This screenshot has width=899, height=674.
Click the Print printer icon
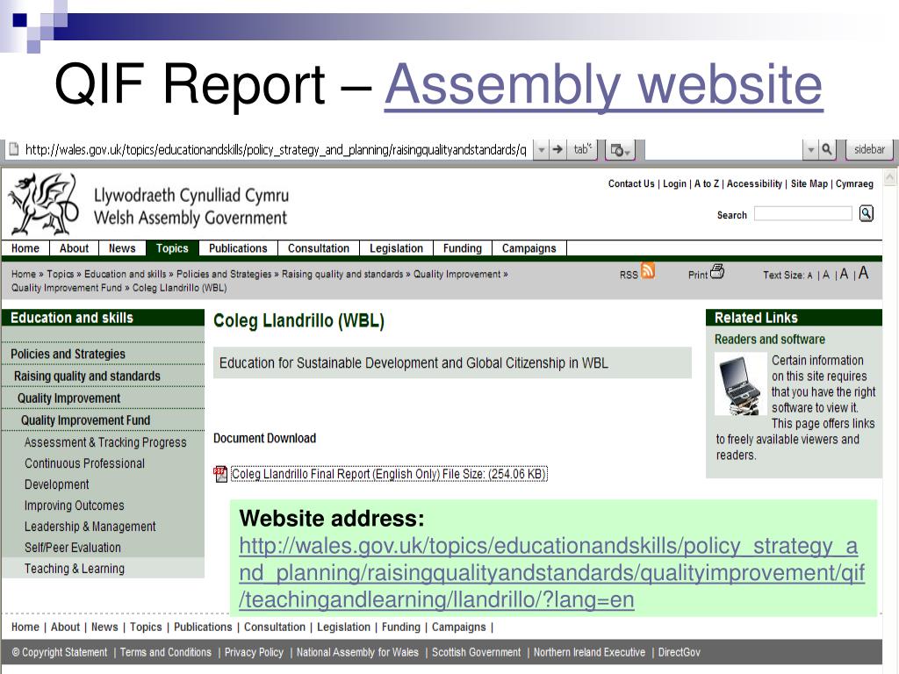coord(717,271)
